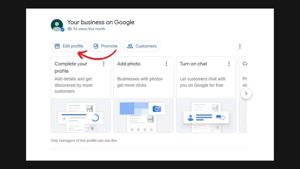Open Complete your profile card menu
The image size is (300, 169).
click(x=103, y=64)
